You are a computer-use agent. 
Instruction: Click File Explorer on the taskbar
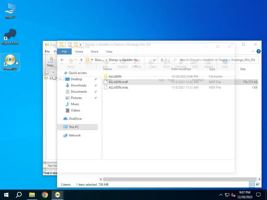(32, 195)
